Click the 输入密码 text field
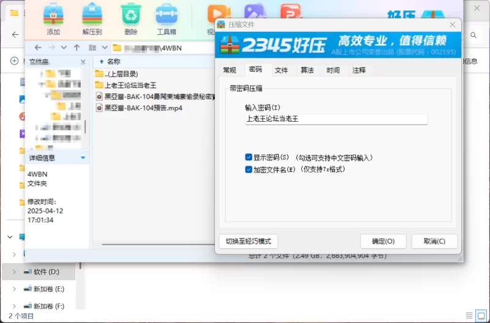This screenshot has height=323, width=490. click(x=336, y=119)
